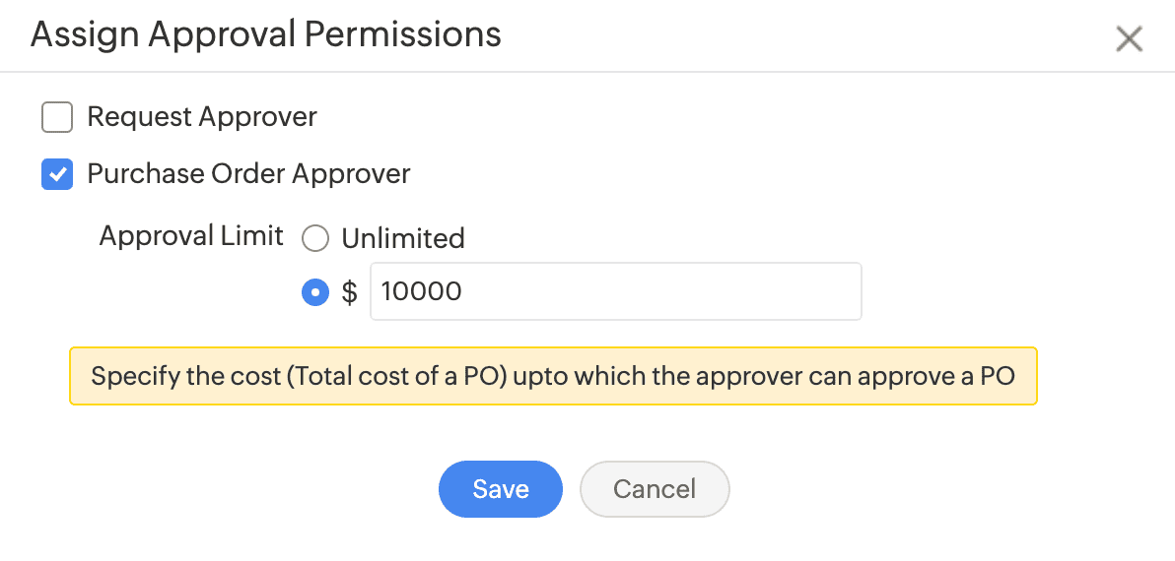
Task: Click the "Approval Limit" field label
Action: click(x=191, y=236)
